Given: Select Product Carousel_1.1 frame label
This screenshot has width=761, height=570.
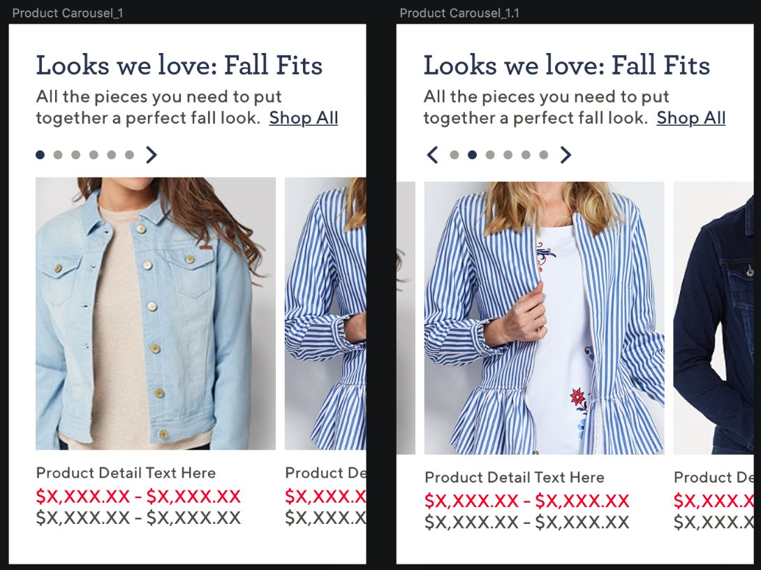Looking at the screenshot, I should [459, 13].
